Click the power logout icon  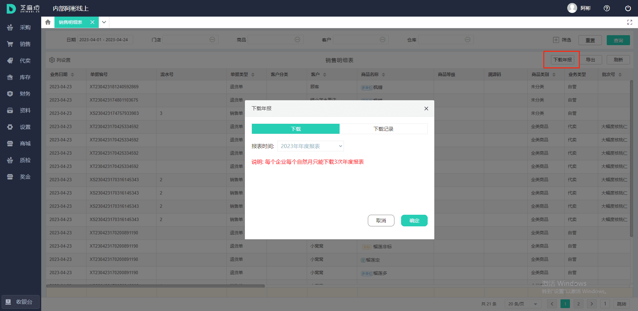(628, 8)
